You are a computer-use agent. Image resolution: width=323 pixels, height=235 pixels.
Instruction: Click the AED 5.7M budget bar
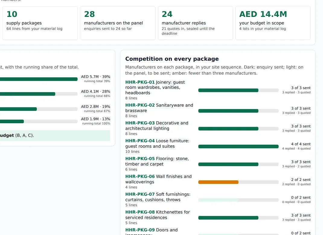click(39, 79)
